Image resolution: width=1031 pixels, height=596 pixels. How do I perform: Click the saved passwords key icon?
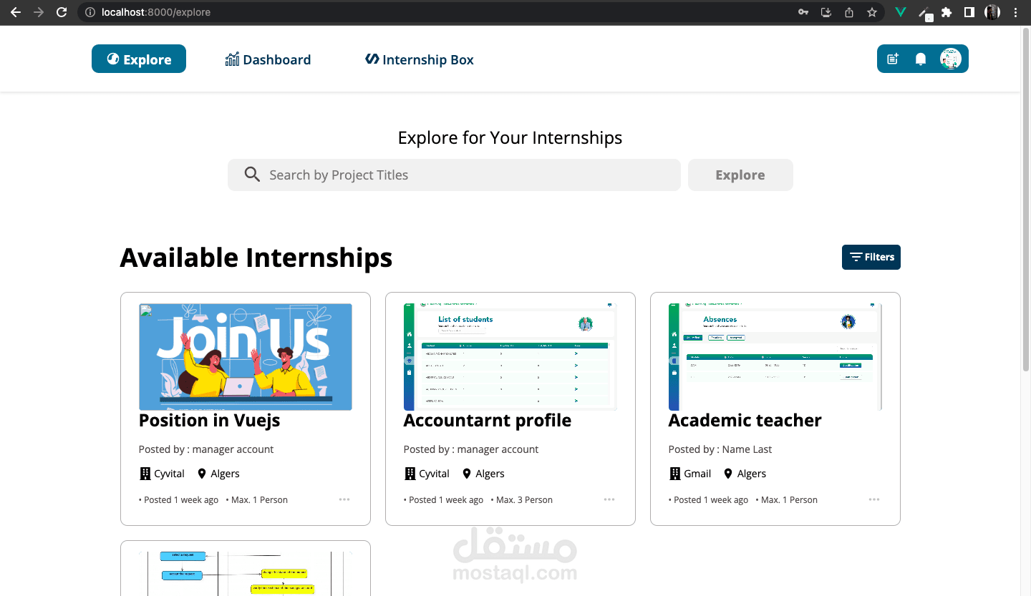804,12
